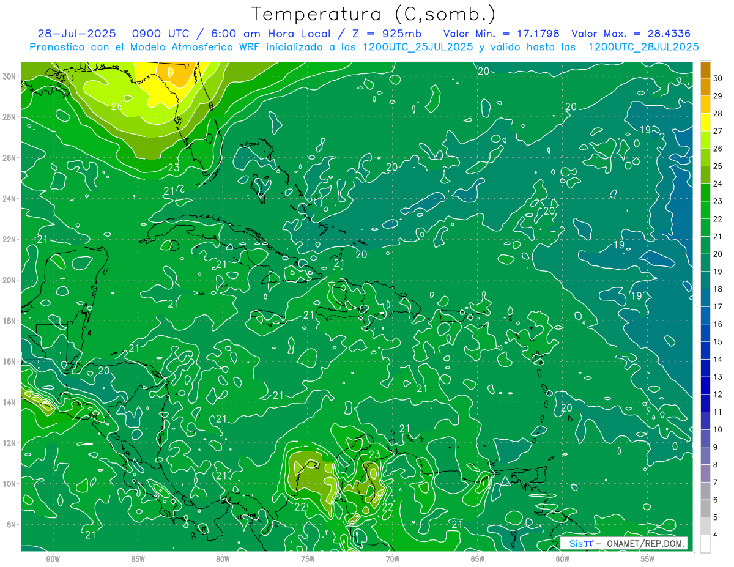Click the legend scale value '6'

tap(716, 500)
